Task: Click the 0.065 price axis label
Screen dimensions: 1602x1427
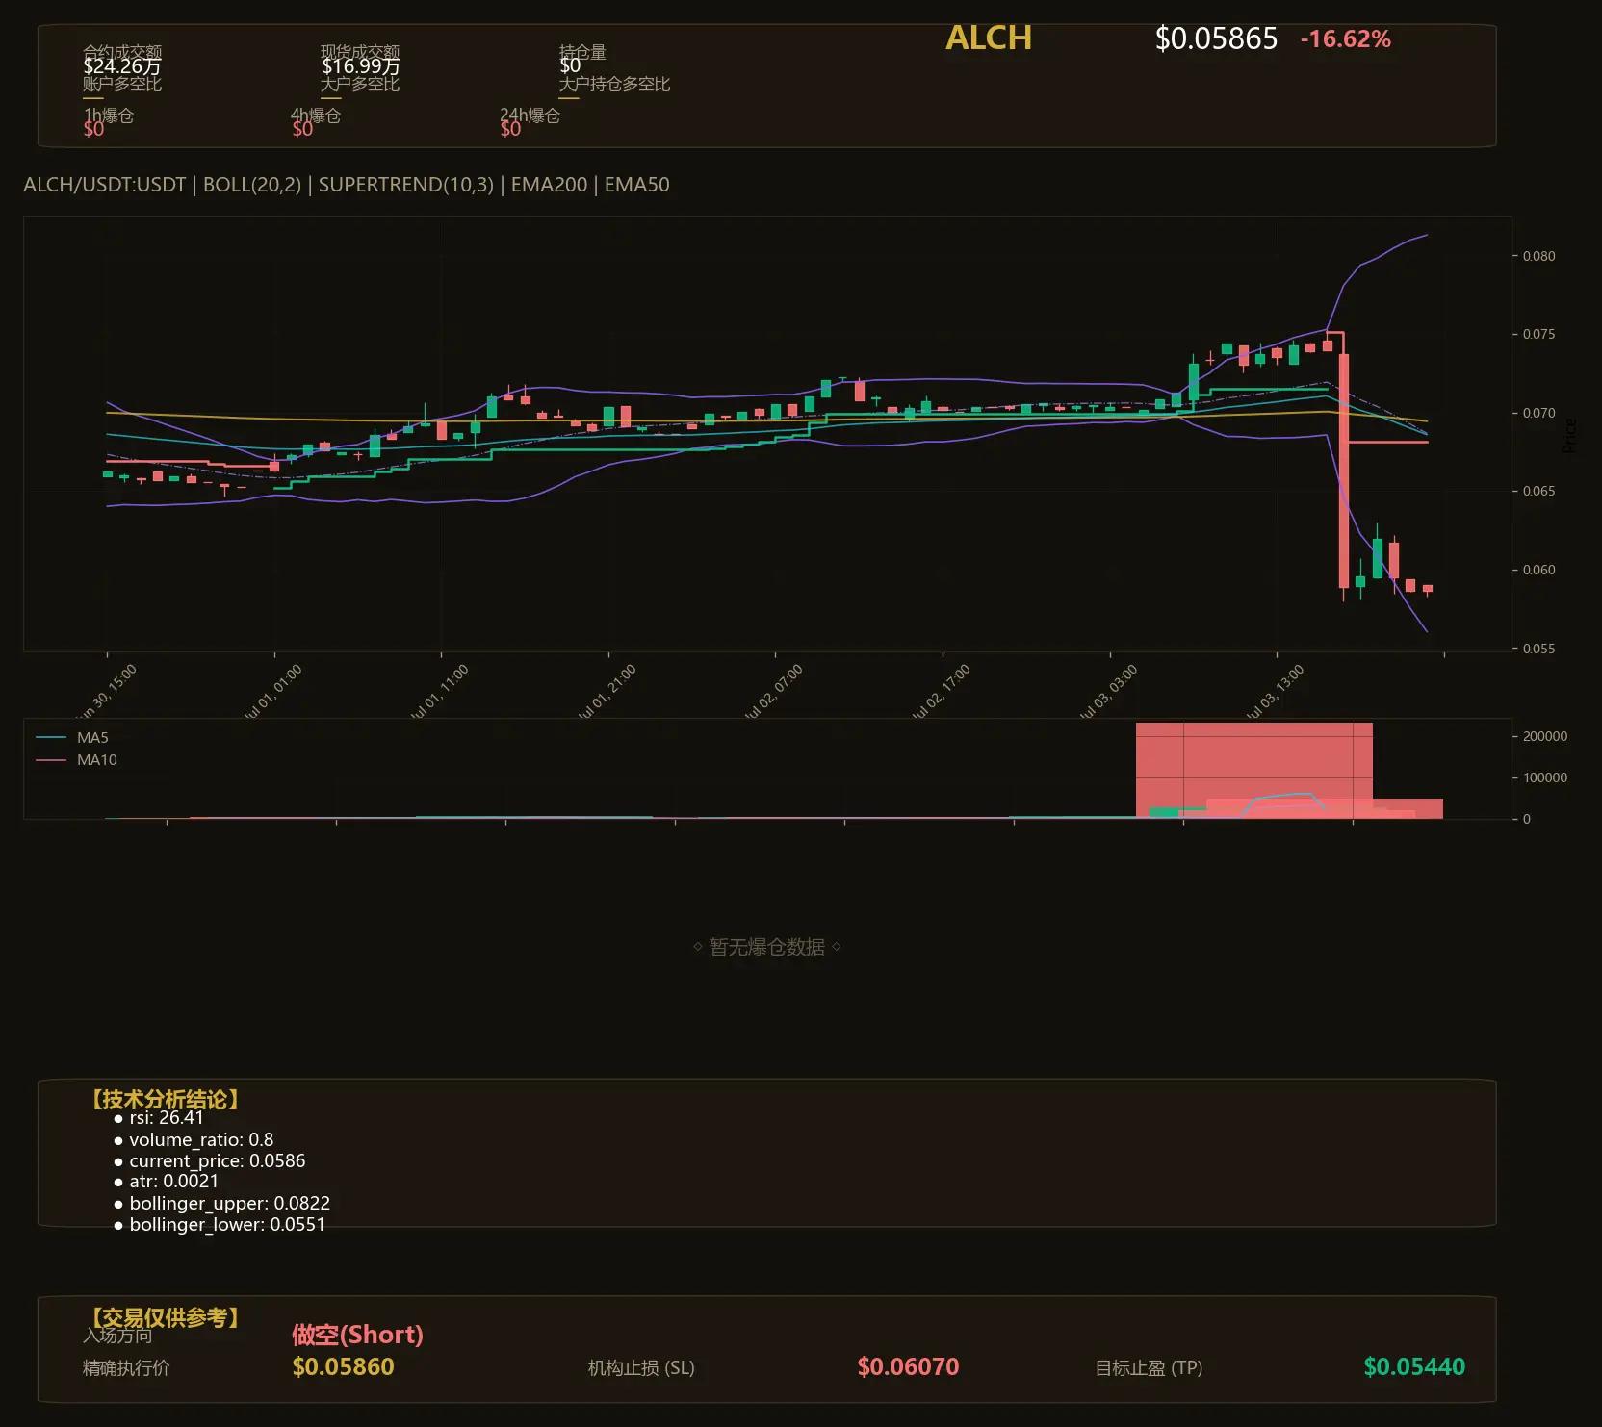Action: 1538,491
